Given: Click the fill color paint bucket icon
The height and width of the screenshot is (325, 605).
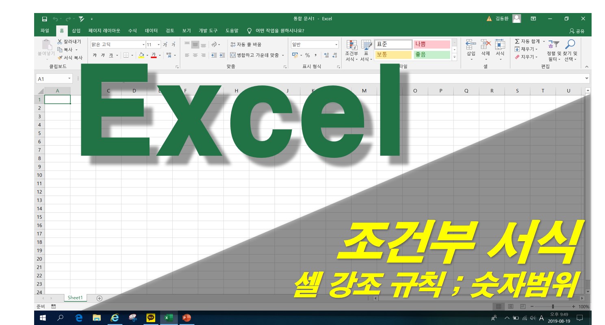Looking at the screenshot, I should point(141,55).
